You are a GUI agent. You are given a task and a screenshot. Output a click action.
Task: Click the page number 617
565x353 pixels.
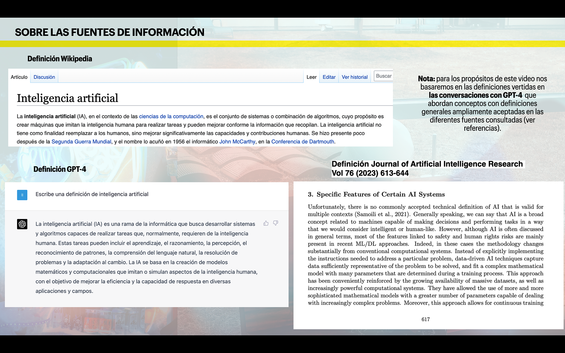click(x=426, y=319)
